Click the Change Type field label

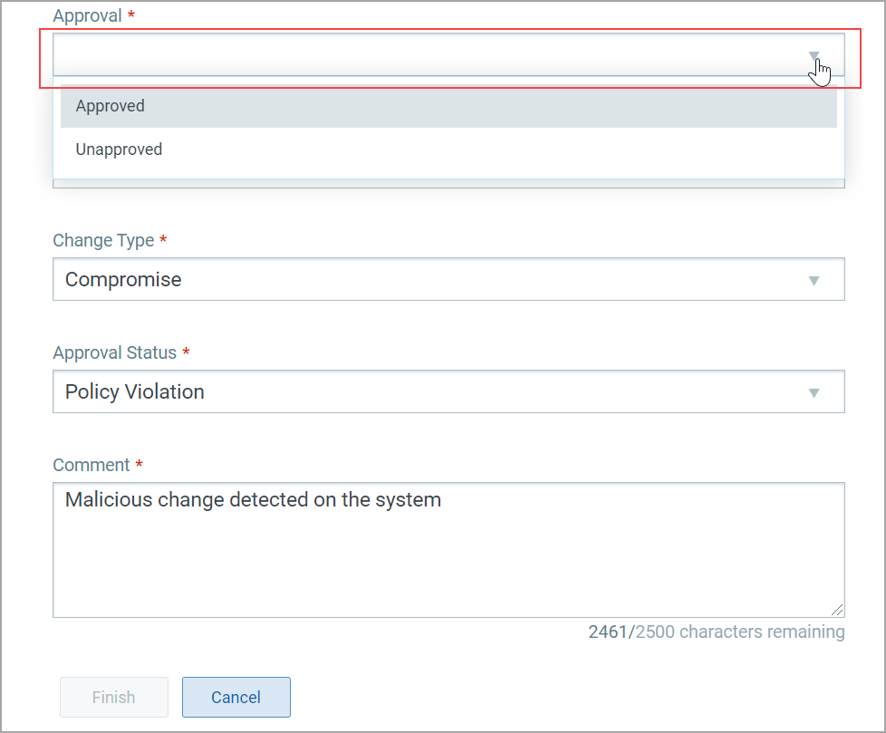pos(103,240)
